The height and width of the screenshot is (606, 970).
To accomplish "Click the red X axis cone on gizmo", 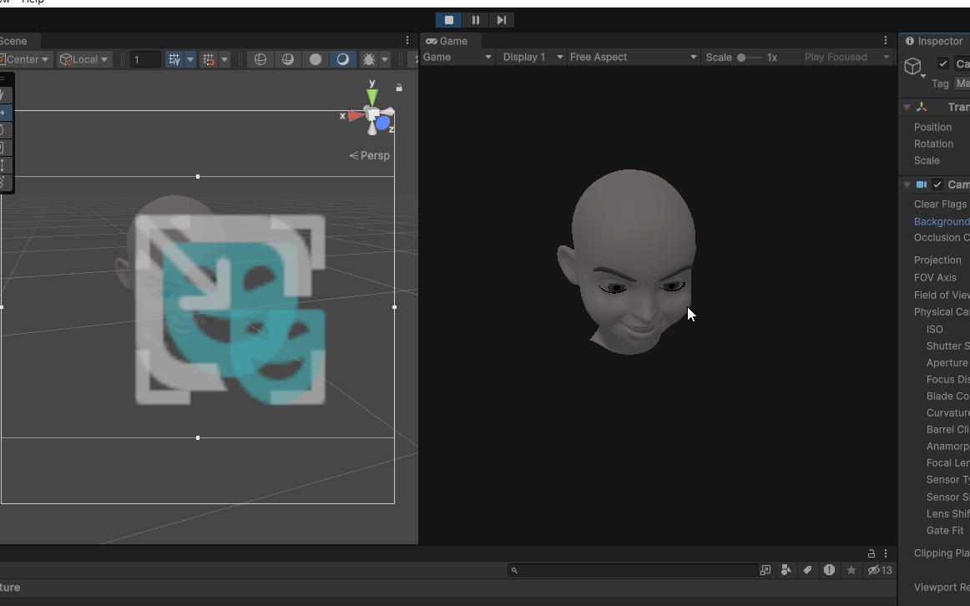I will point(356,116).
